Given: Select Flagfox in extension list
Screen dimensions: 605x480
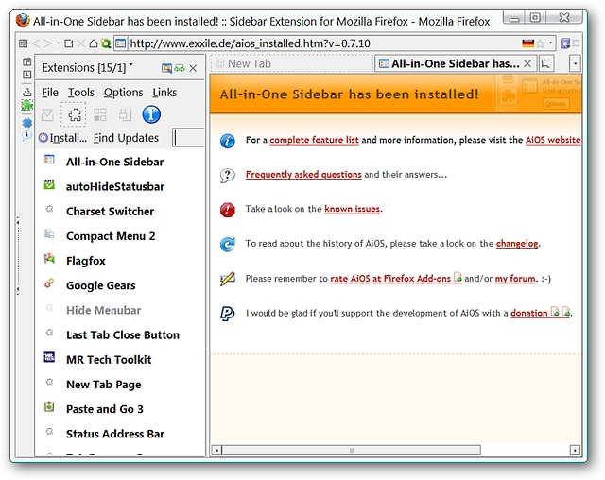Looking at the screenshot, I should (120, 261).
